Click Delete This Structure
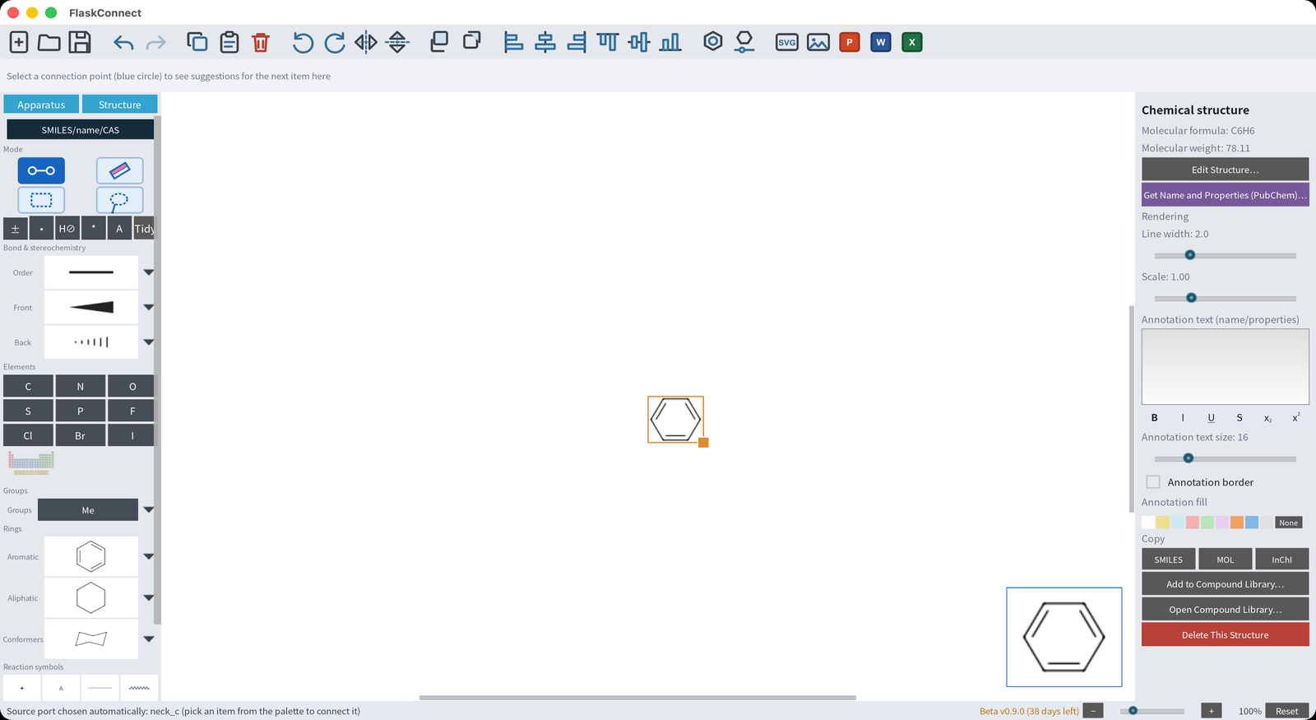This screenshot has height=720, width=1316. [x=1225, y=634]
